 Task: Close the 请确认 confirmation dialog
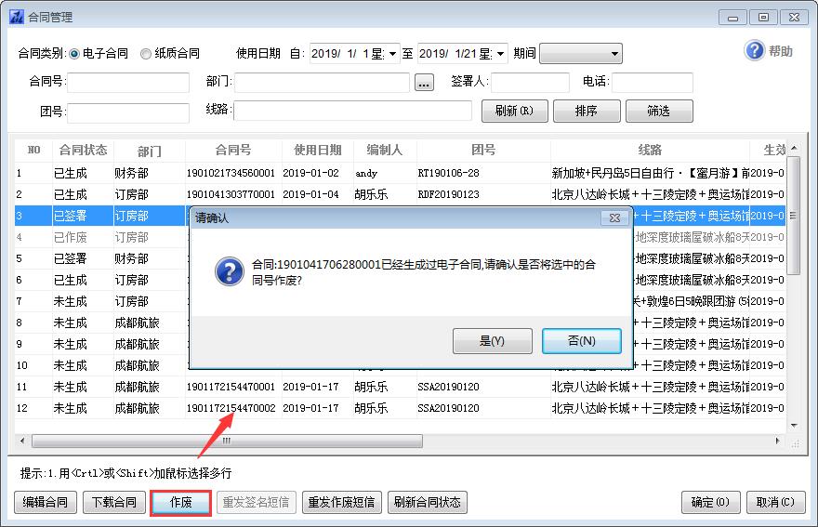[613, 217]
